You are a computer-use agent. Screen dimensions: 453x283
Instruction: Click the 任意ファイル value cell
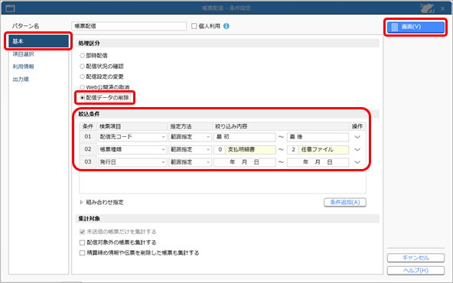tap(324, 150)
